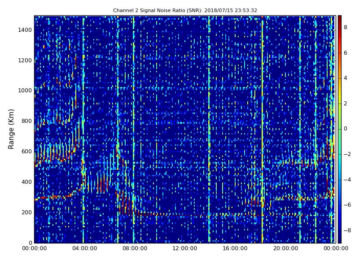Click the 08:00:00 time axis label
The width and height of the screenshot is (359, 269).
(135, 248)
